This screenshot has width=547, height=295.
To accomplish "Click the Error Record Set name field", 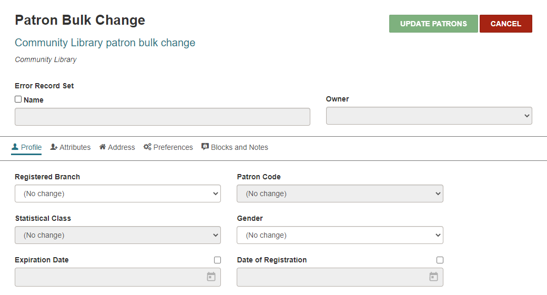I will pyautogui.click(x=163, y=117).
